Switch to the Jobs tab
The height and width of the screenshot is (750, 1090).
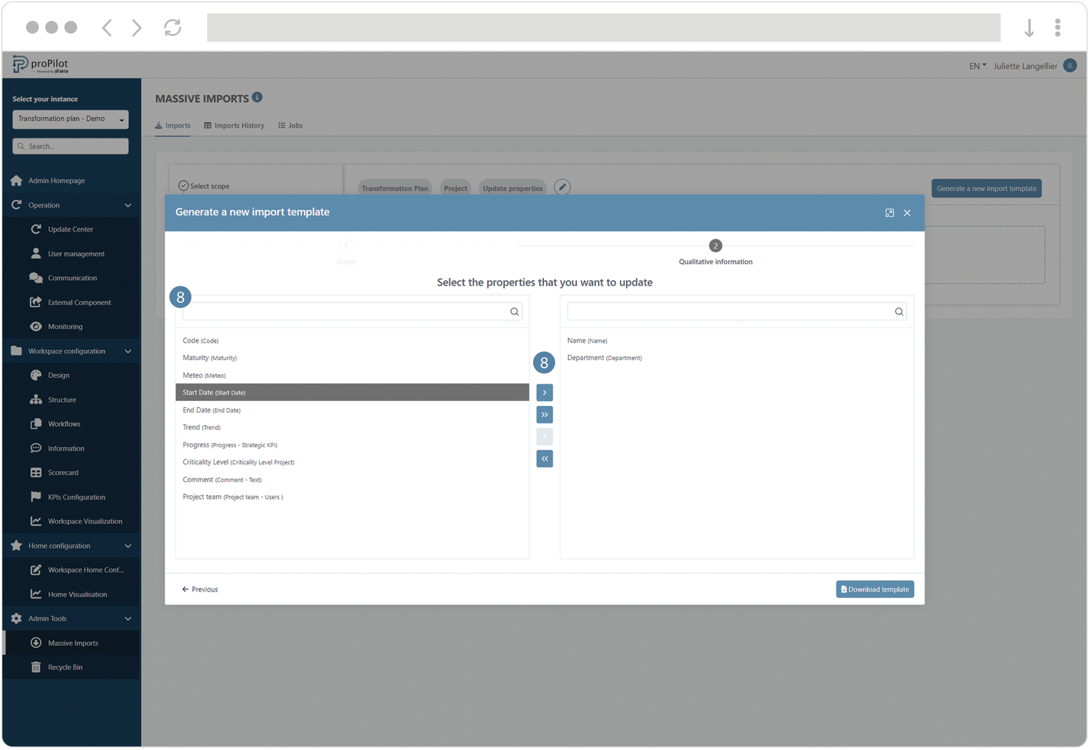291,125
